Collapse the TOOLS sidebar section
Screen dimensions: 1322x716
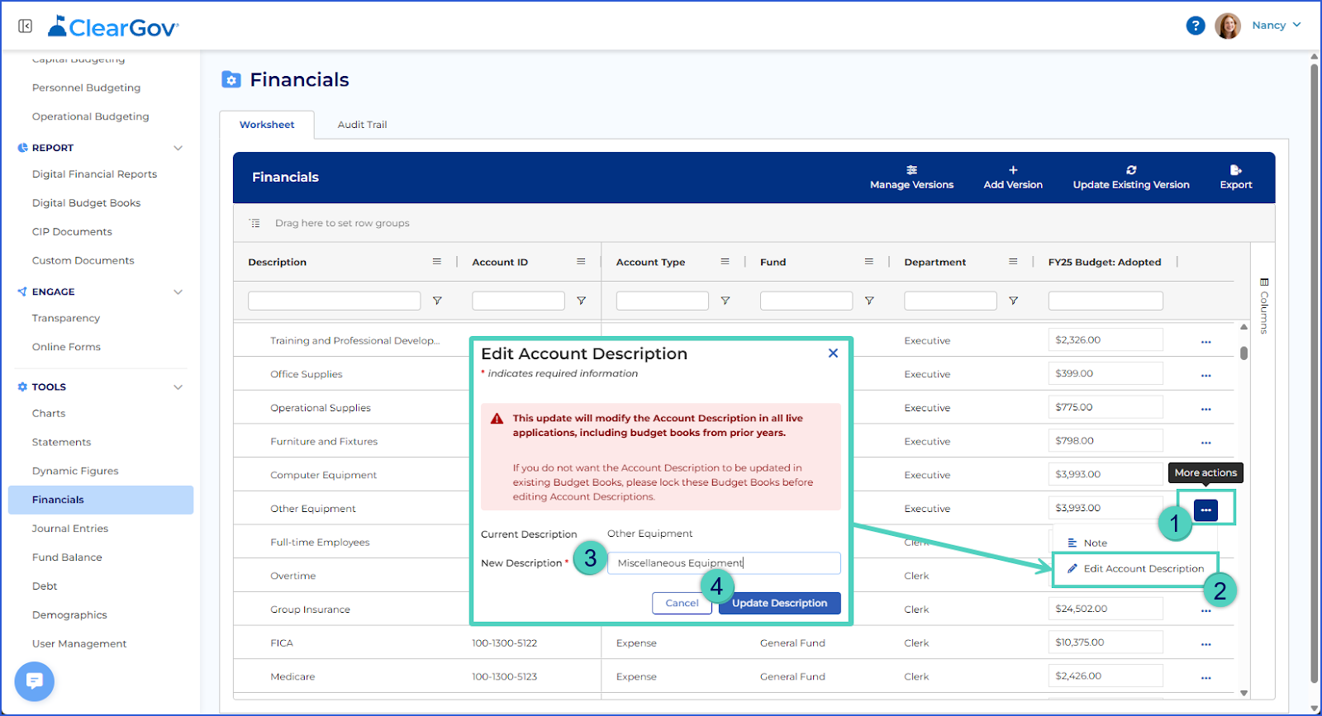178,386
